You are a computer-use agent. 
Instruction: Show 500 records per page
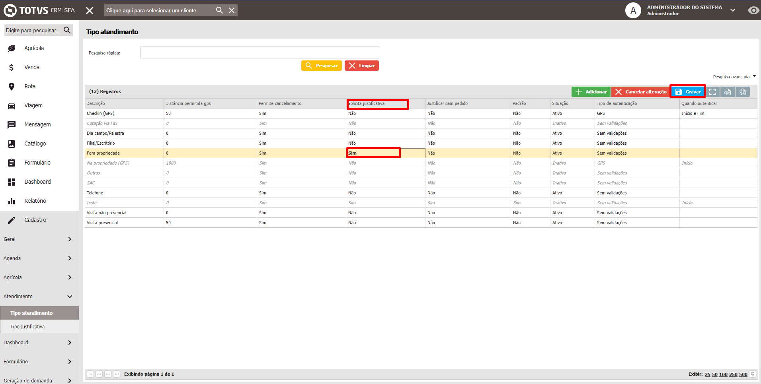point(743,374)
